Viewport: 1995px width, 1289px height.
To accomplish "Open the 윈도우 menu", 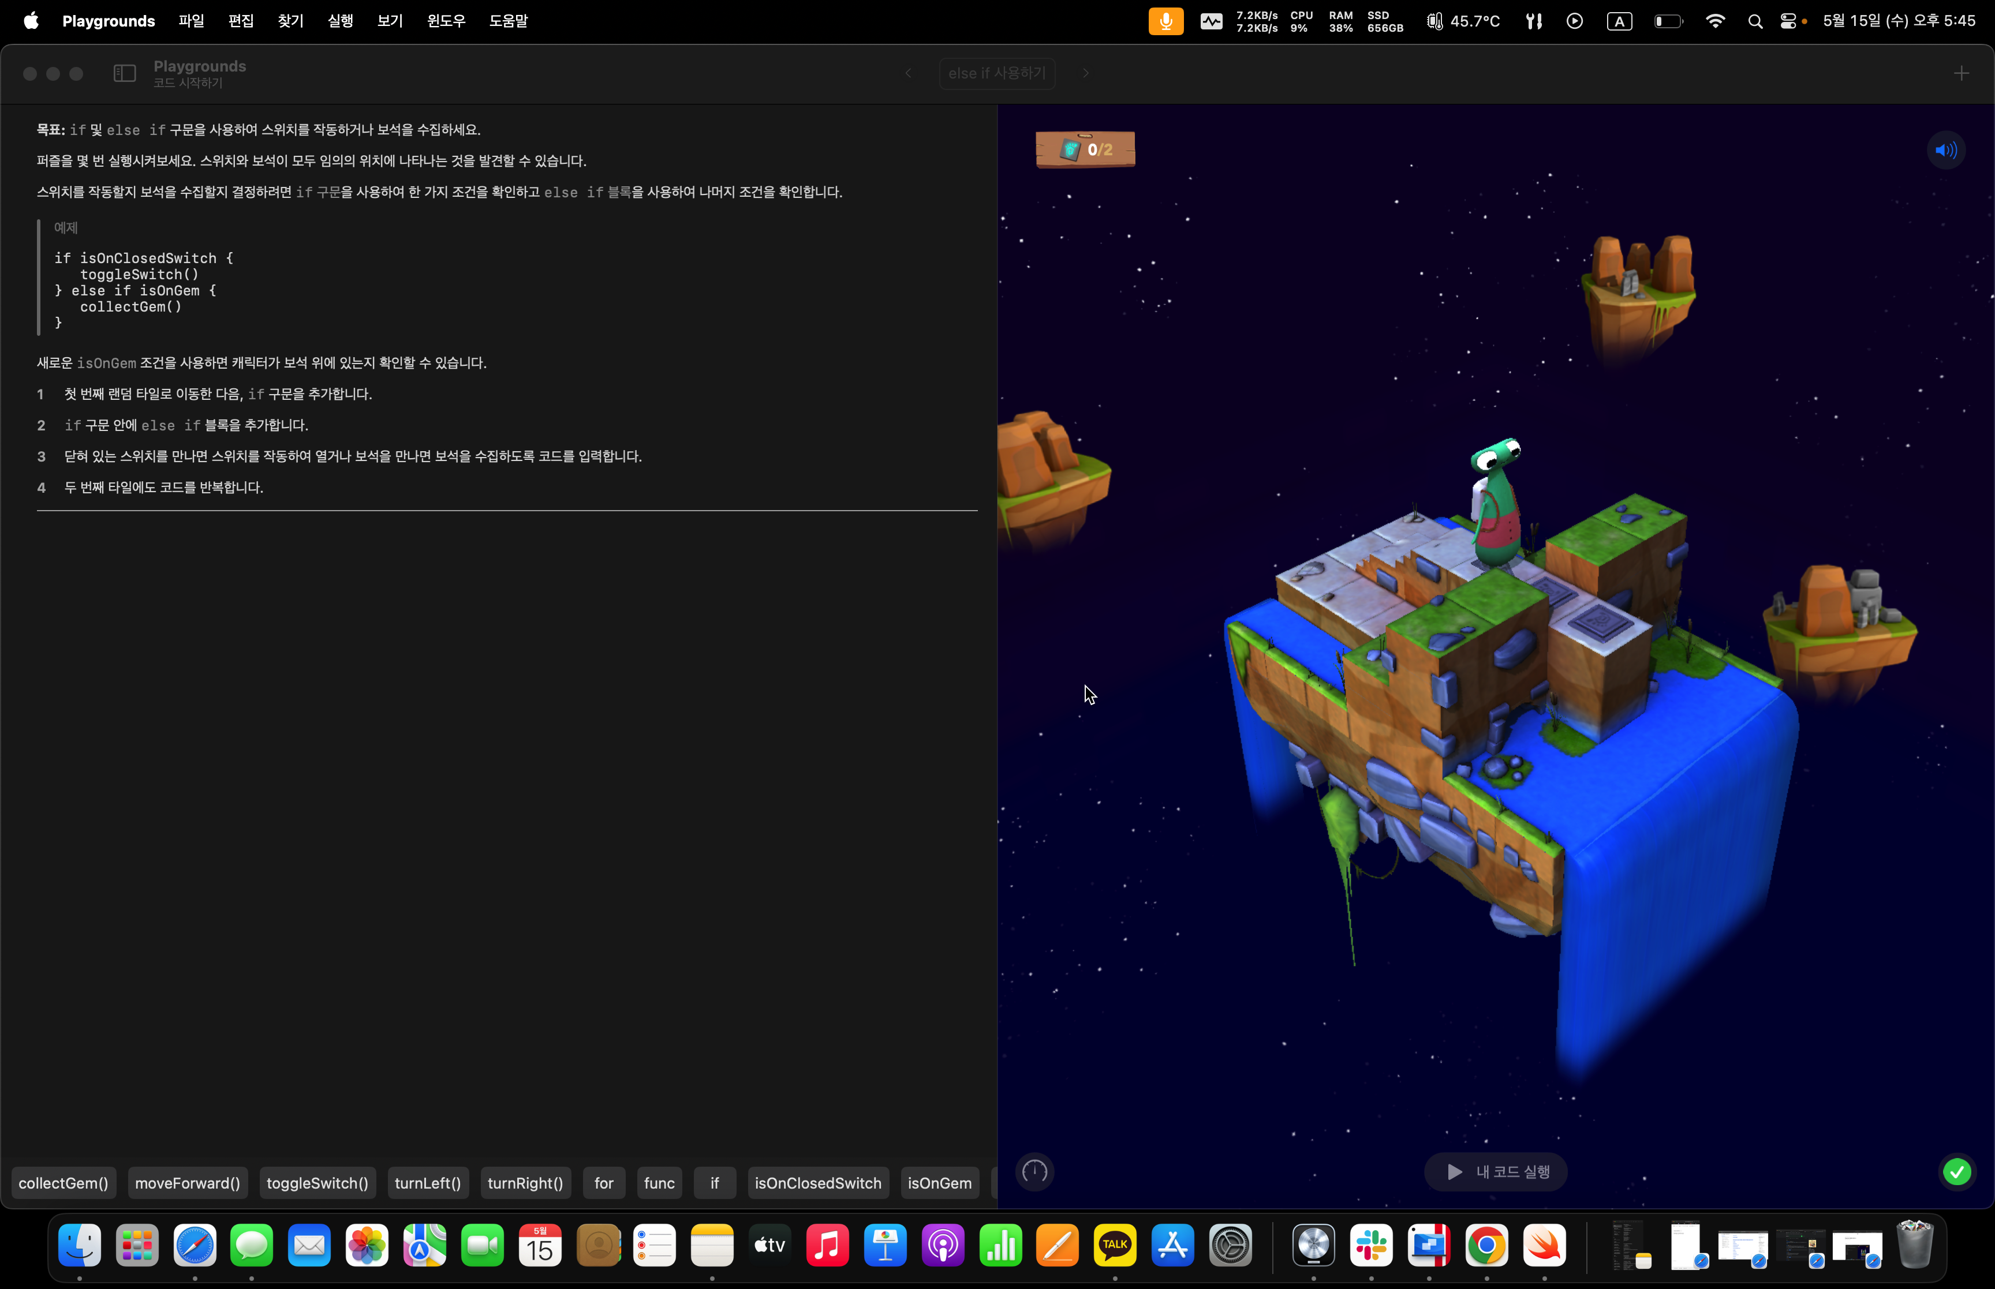I will (x=446, y=21).
